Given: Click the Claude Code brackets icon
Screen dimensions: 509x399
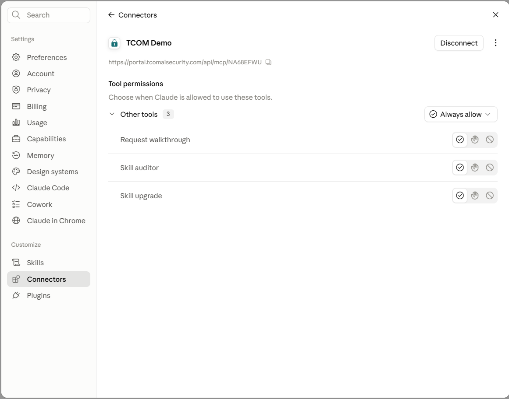Looking at the screenshot, I should click(16, 188).
